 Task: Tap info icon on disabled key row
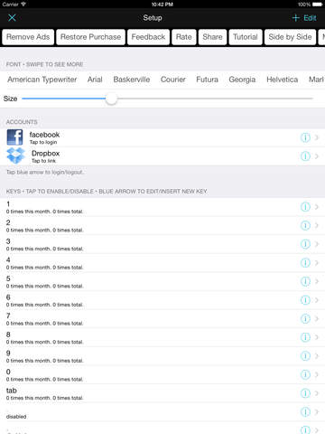pyautogui.click(x=305, y=412)
